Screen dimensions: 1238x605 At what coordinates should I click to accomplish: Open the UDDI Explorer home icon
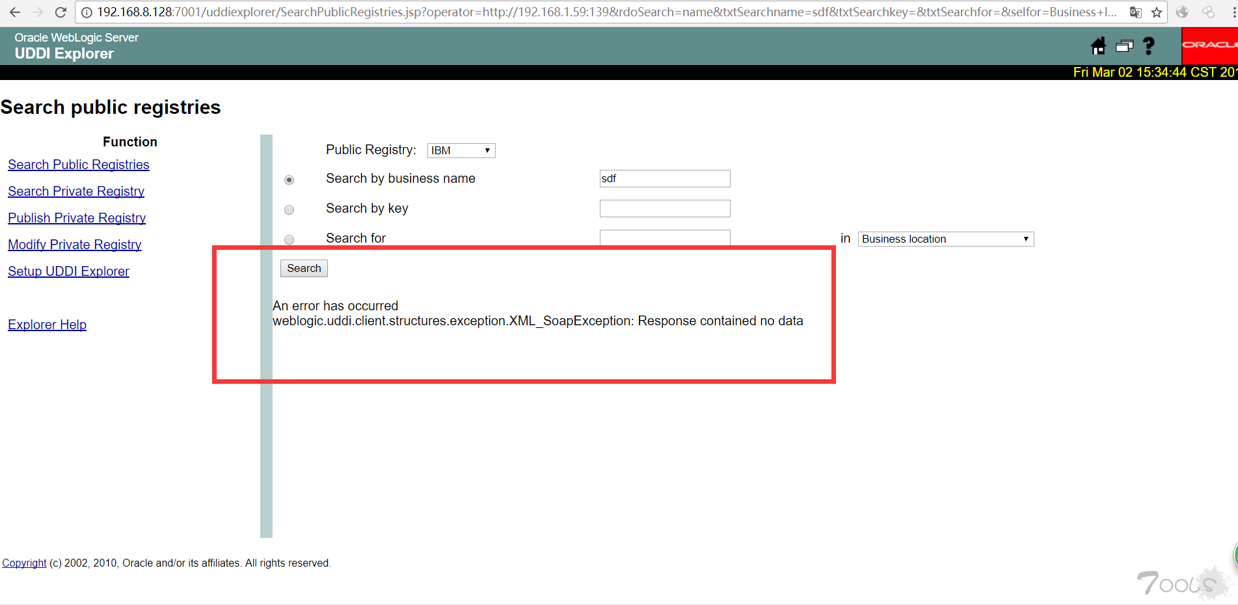coord(1098,46)
